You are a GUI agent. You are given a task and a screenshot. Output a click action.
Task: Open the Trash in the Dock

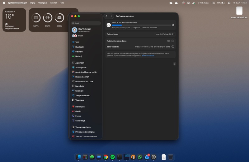[x=171, y=157]
